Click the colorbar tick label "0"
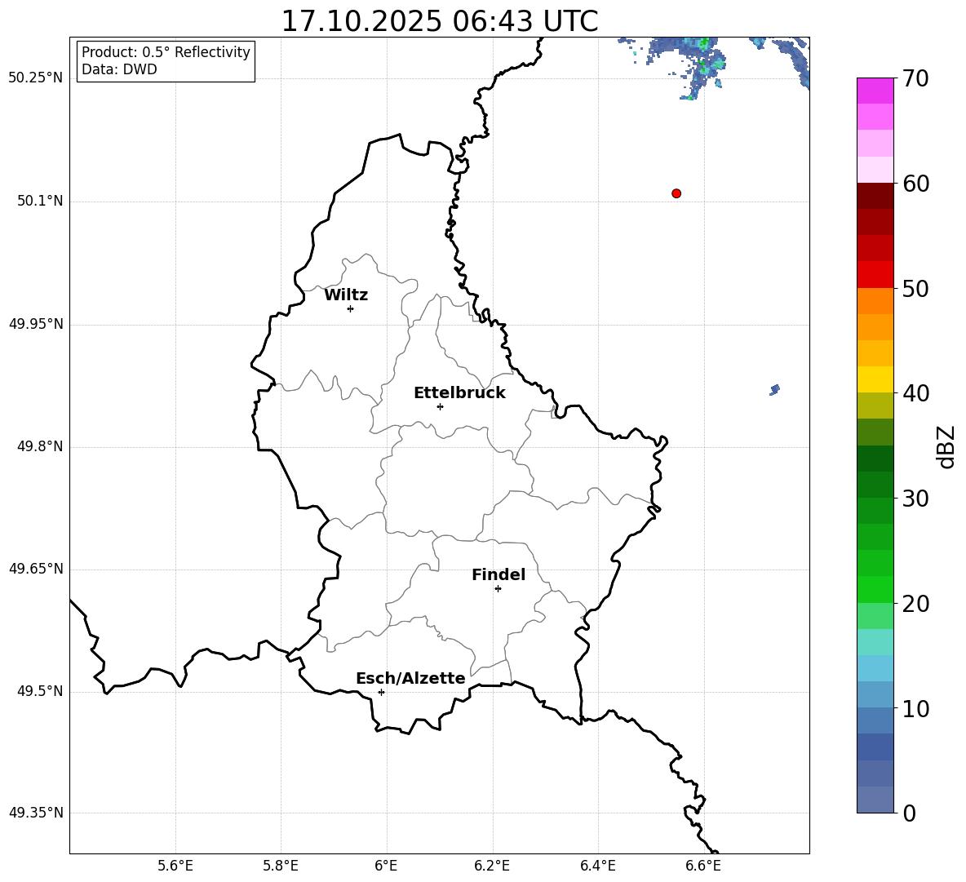 909,813
